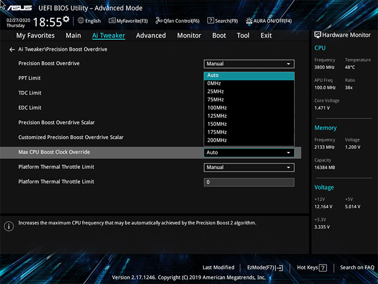This screenshot has height=284, width=378.
Task: Click the globe English language icon
Action: [81, 21]
